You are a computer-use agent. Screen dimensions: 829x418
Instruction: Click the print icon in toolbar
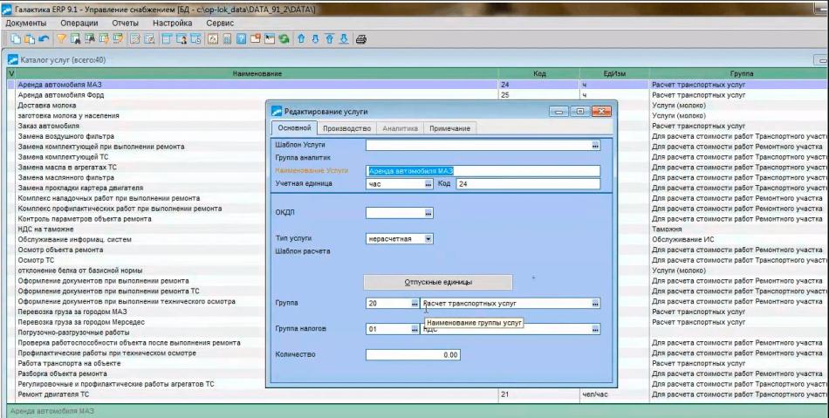tap(360, 39)
